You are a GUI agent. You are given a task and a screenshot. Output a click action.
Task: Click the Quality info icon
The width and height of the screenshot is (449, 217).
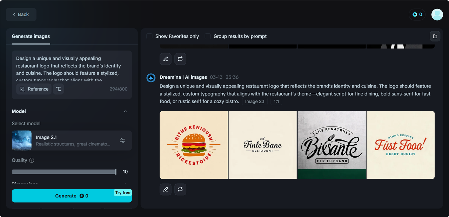[32, 160]
